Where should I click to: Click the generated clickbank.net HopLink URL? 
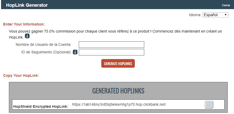(x=119, y=105)
